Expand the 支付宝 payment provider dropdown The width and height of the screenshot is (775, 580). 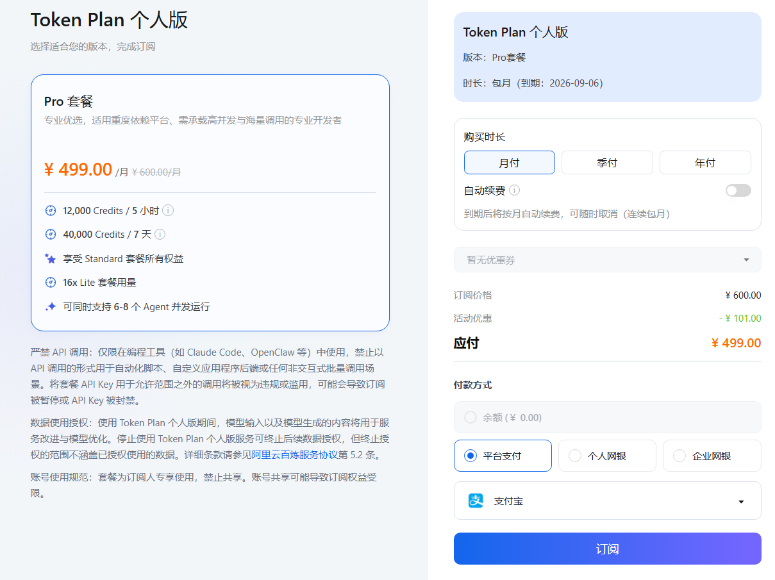(608, 501)
